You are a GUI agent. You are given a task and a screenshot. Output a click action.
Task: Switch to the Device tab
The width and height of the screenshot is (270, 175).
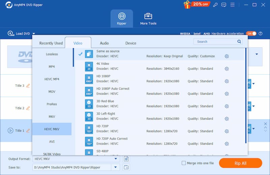(131, 43)
